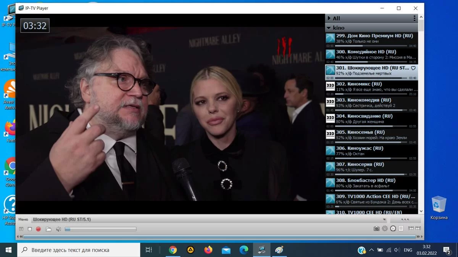This screenshot has width=458, height=257.
Task: Switch to the previous channel
Action: 411,228
